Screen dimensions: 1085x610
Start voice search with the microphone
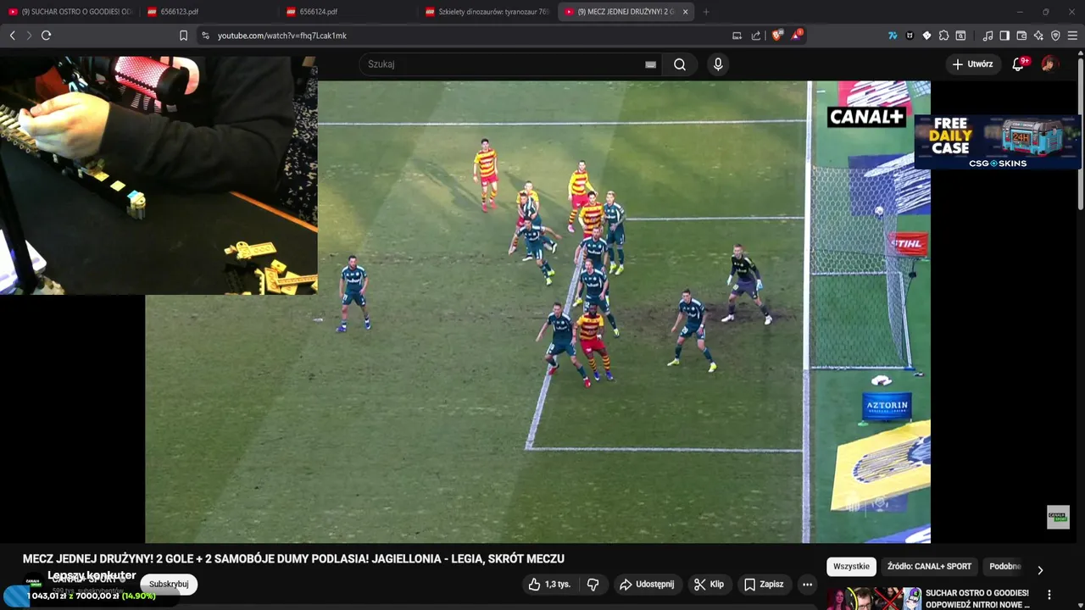point(718,64)
